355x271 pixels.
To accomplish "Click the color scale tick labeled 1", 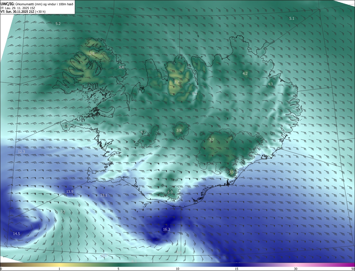I will [59, 269].
